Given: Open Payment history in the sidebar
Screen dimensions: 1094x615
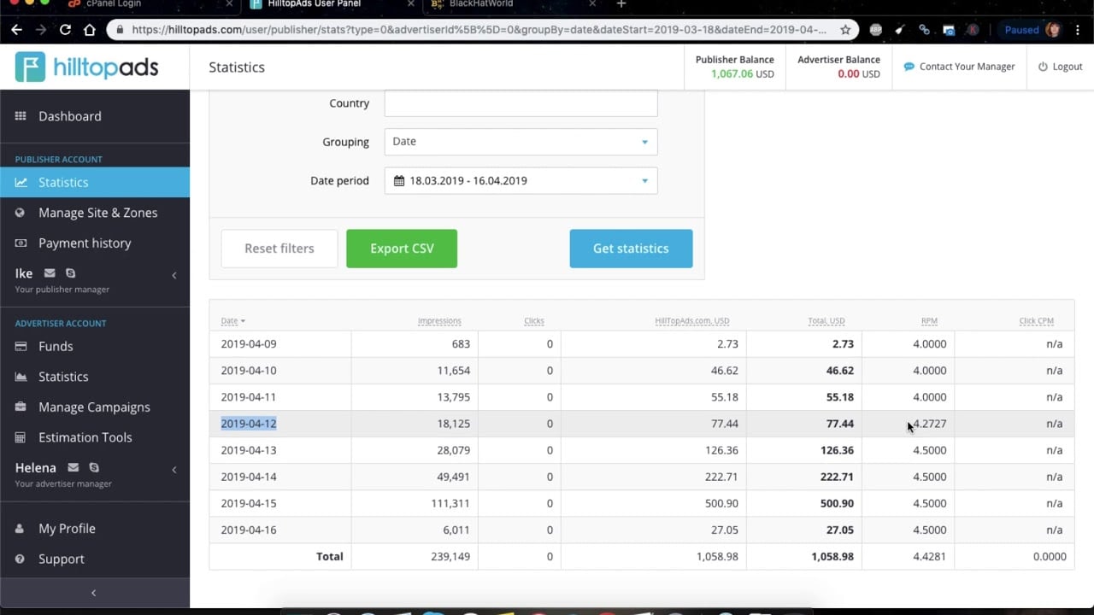Looking at the screenshot, I should 85,243.
